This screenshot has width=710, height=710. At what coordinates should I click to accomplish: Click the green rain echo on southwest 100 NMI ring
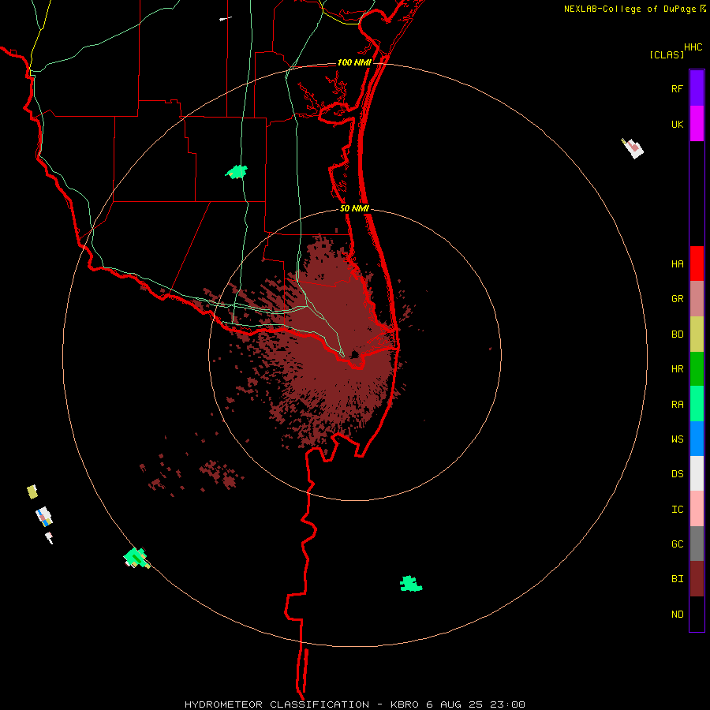click(x=136, y=558)
